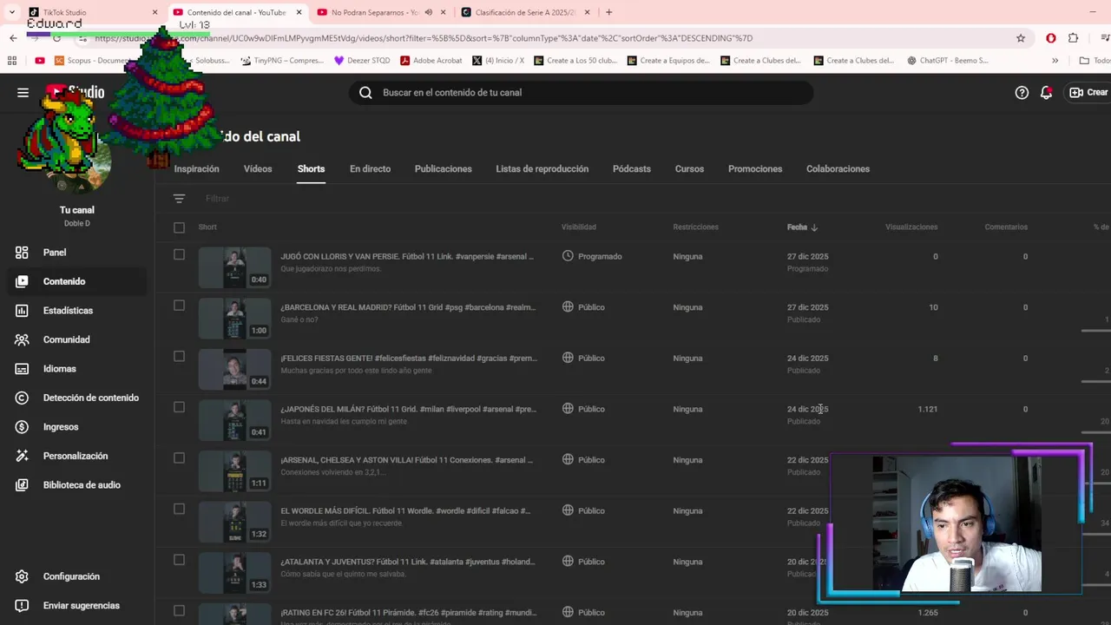The width and height of the screenshot is (1111, 625).
Task: Switch to the Cursos tab
Action: [689, 169]
